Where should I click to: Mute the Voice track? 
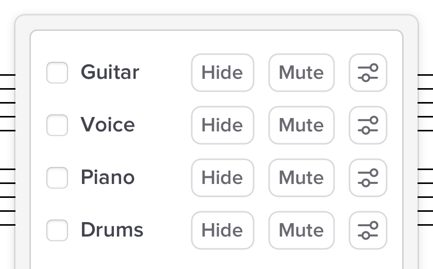[302, 125]
